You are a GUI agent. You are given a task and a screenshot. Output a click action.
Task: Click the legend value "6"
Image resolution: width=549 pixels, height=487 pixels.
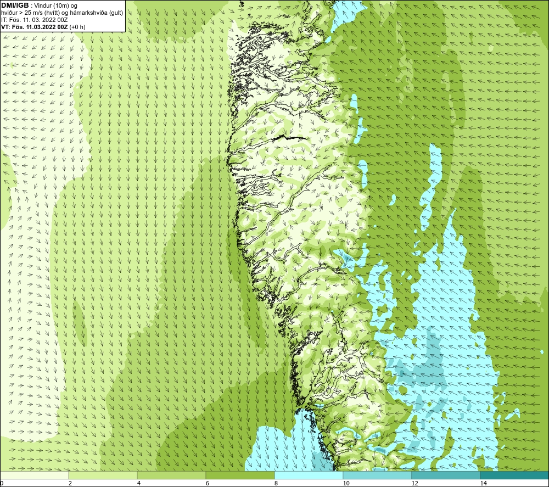coord(208,483)
